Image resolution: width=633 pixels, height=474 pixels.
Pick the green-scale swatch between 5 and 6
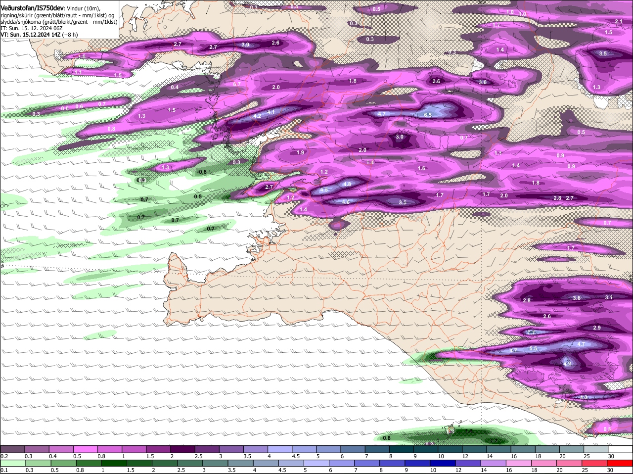pyautogui.click(x=317, y=464)
